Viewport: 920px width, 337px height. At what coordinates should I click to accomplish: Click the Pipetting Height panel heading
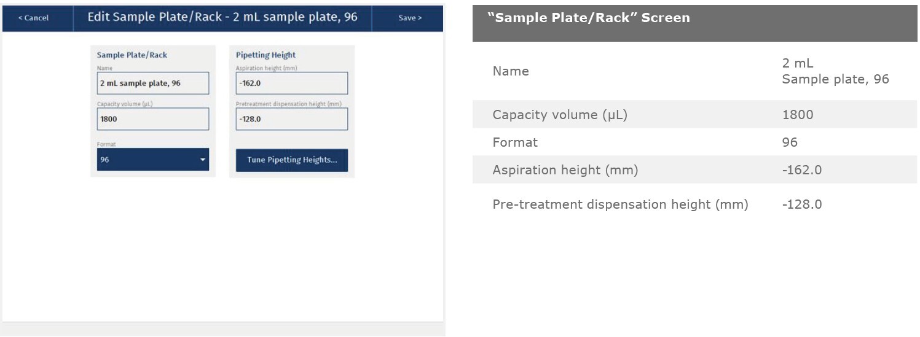[x=265, y=55]
